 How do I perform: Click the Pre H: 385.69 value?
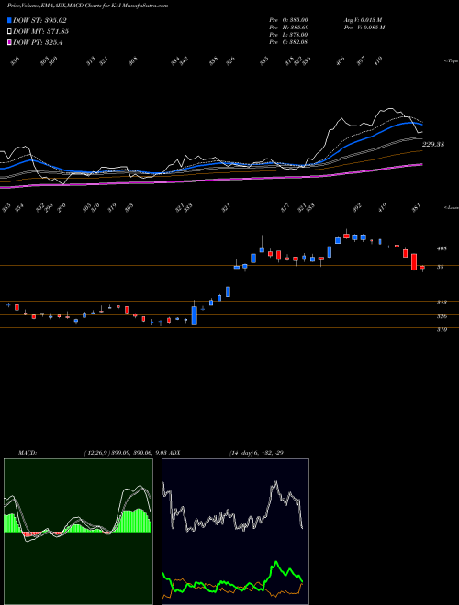click(289, 27)
